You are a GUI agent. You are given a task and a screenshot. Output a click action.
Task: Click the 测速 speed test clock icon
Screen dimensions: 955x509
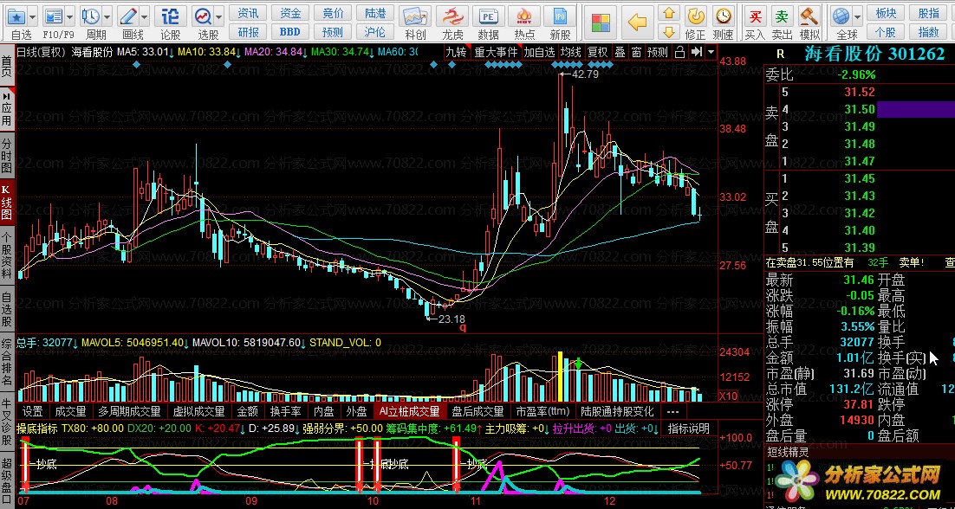tap(723, 16)
